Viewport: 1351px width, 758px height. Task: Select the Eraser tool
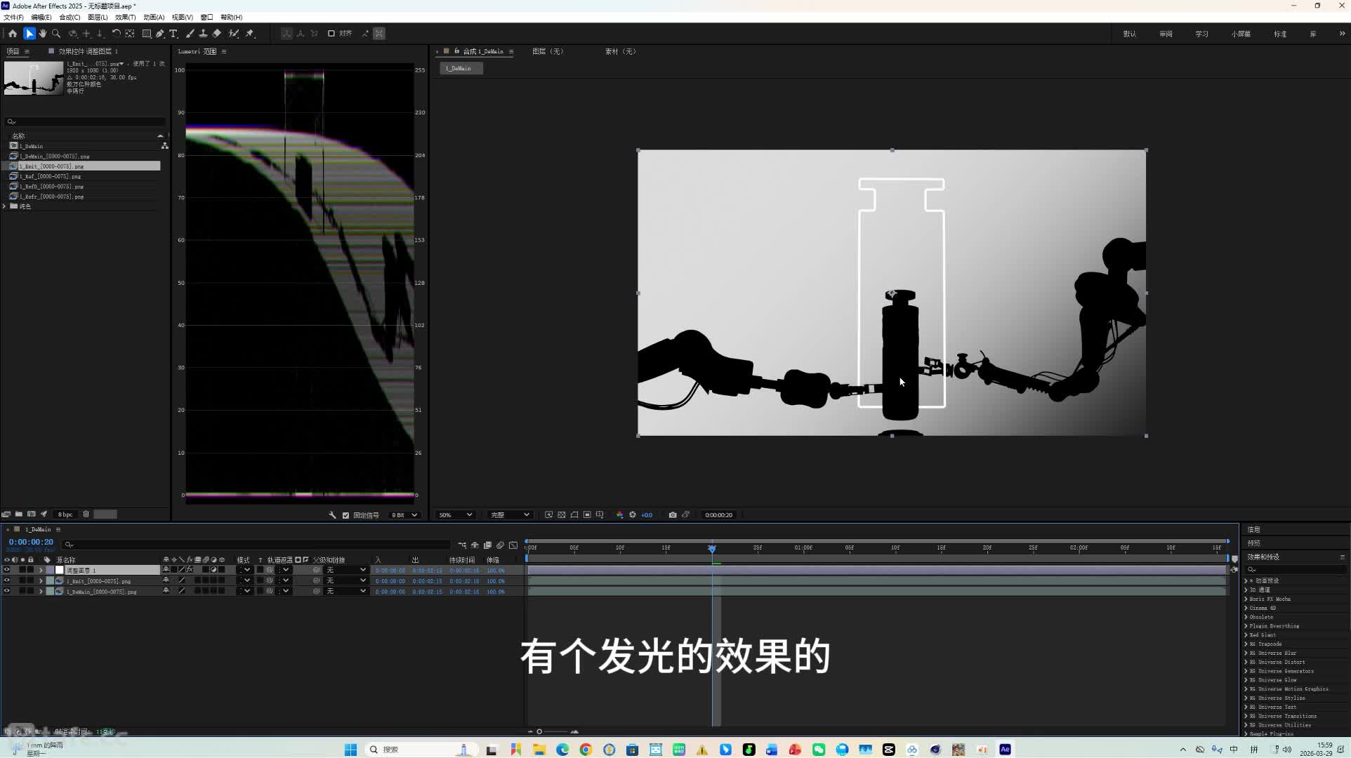(217, 33)
